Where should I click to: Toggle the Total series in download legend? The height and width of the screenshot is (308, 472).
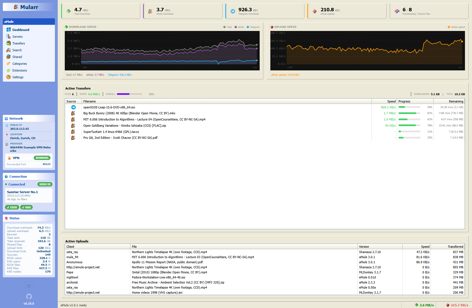click(x=228, y=27)
